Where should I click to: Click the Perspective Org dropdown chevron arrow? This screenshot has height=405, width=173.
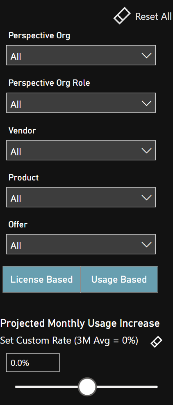point(146,55)
